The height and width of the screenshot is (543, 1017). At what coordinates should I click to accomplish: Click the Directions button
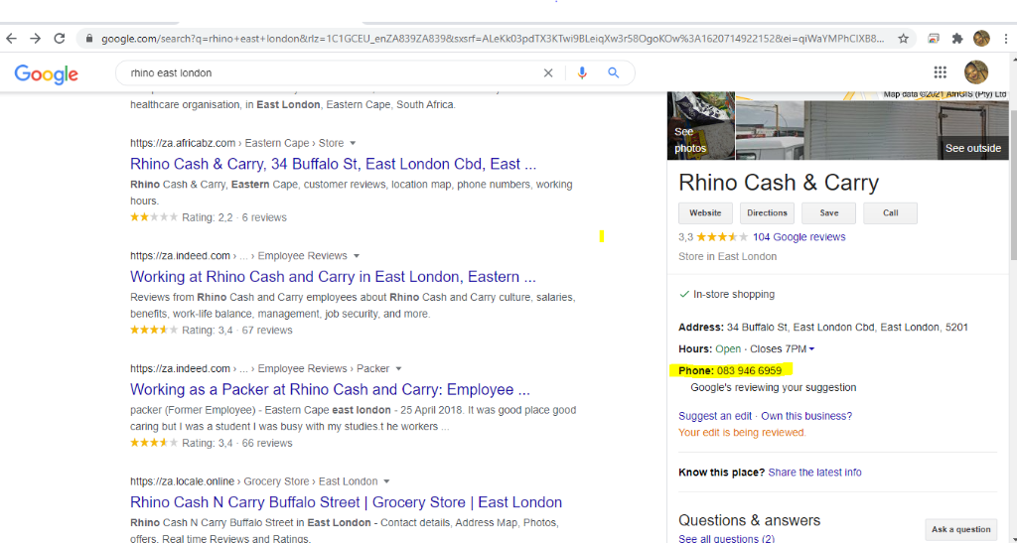[767, 213]
